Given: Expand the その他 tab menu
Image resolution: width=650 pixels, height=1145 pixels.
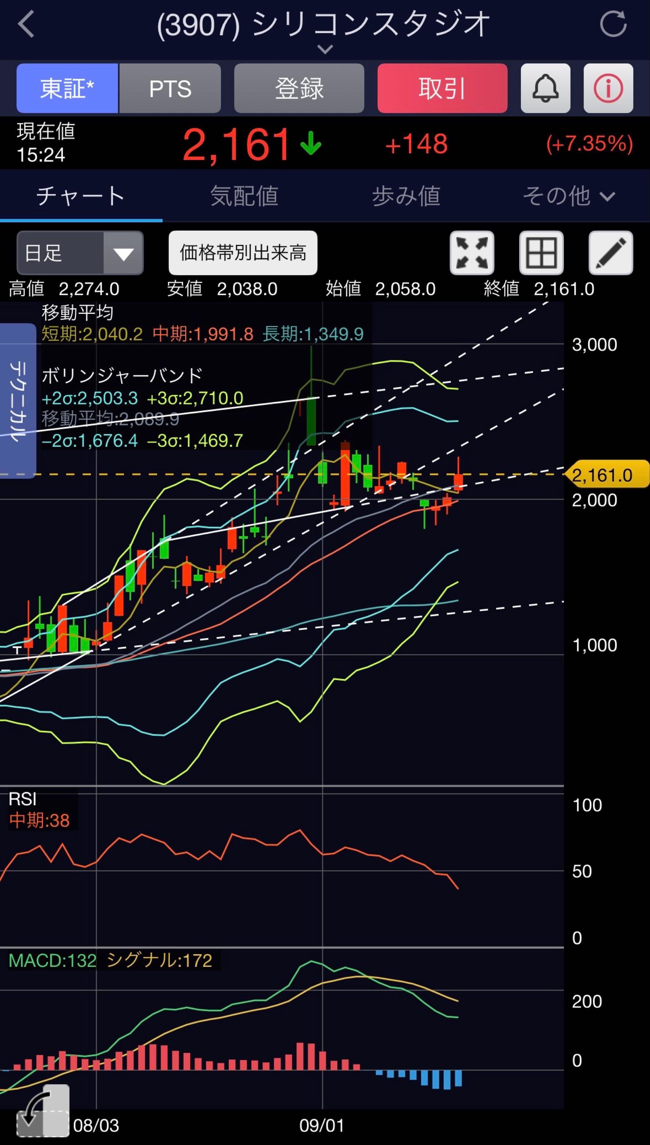Looking at the screenshot, I should pos(569,196).
